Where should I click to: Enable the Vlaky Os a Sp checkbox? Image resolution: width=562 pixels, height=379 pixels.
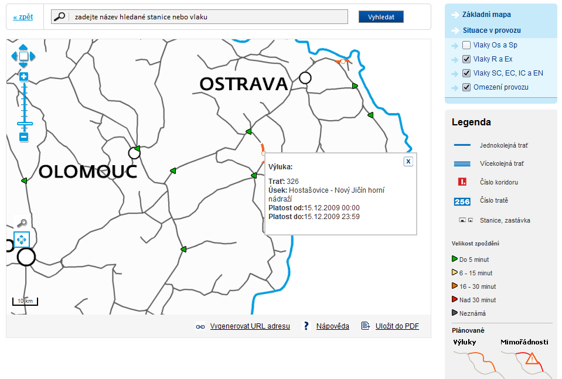click(466, 45)
